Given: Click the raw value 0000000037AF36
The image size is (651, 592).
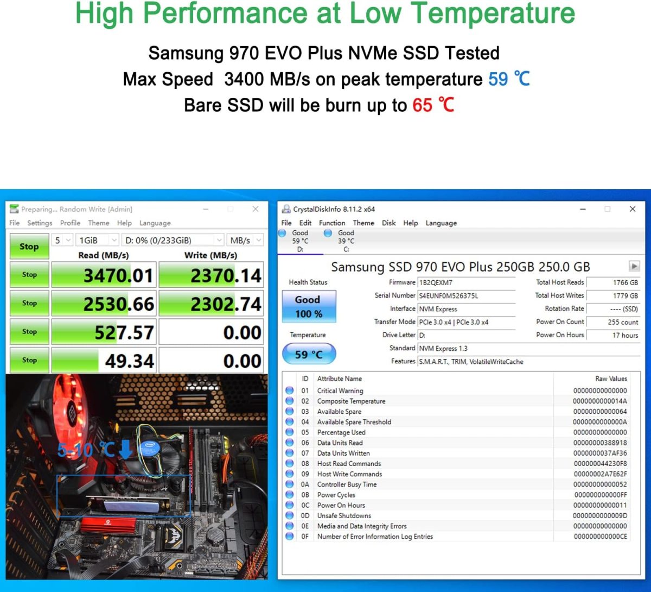Looking at the screenshot, I should click(x=600, y=453).
